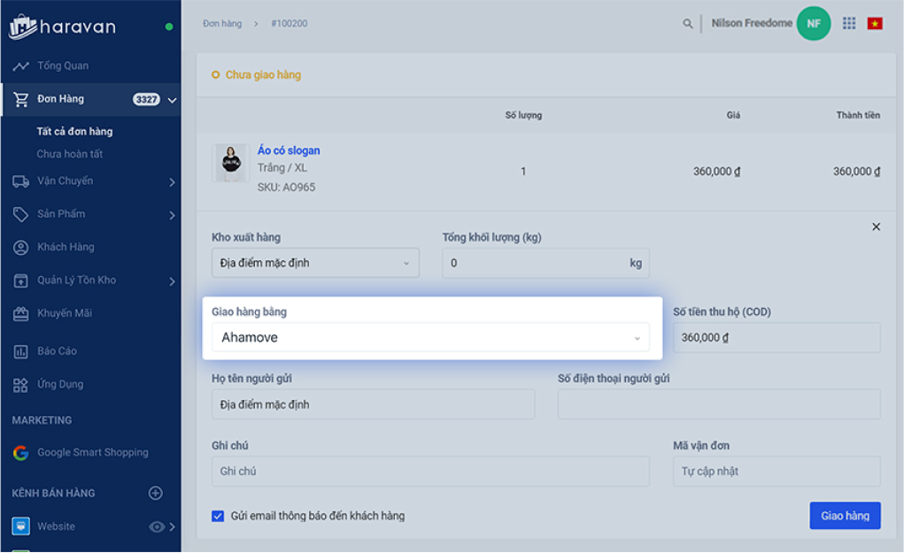Select Tất cả đơn hàng submenu
Viewport: 904px width, 553px height.
tap(74, 131)
